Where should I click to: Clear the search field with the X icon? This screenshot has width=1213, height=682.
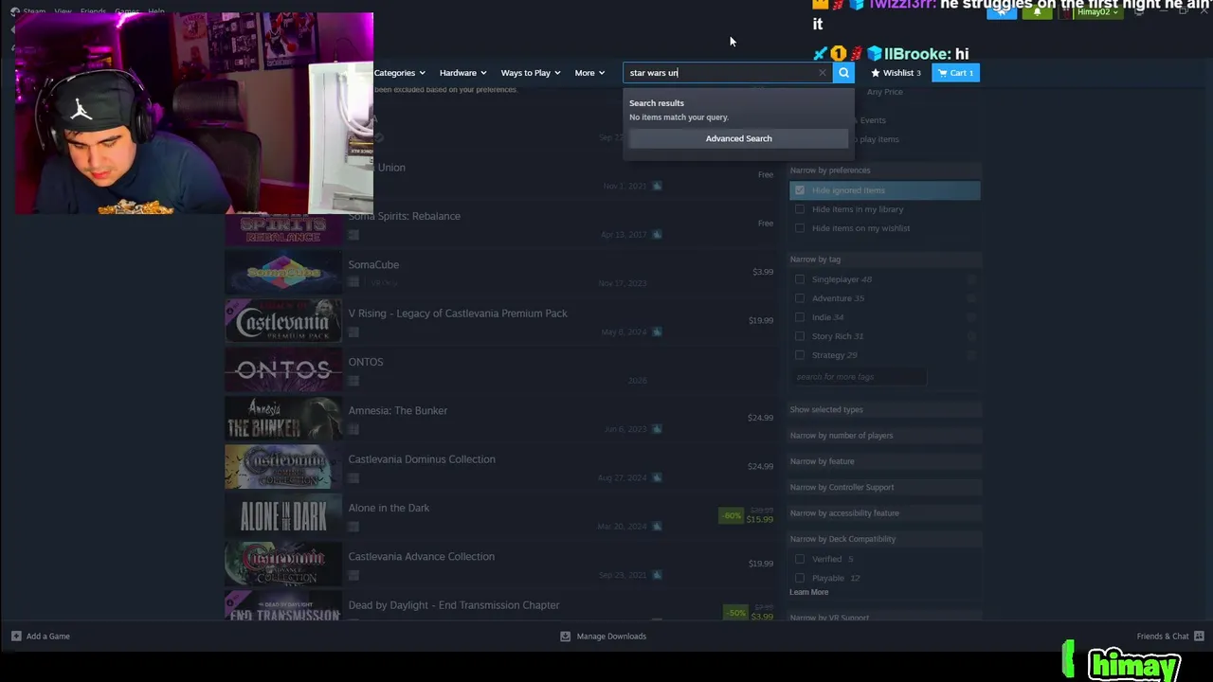click(822, 73)
